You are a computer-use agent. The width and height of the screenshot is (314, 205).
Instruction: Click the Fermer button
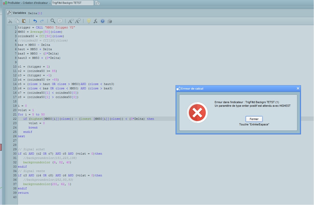click(254, 119)
